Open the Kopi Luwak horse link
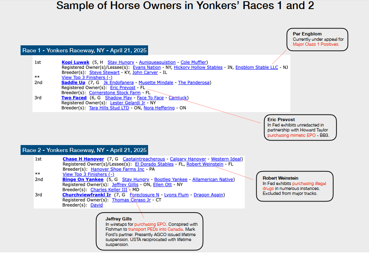 click(75, 62)
